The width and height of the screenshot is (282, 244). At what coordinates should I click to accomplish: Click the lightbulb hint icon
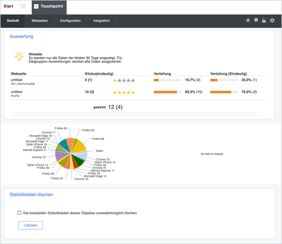[19, 56]
